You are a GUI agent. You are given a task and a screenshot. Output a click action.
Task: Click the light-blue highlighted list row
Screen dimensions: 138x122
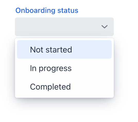click(64, 49)
